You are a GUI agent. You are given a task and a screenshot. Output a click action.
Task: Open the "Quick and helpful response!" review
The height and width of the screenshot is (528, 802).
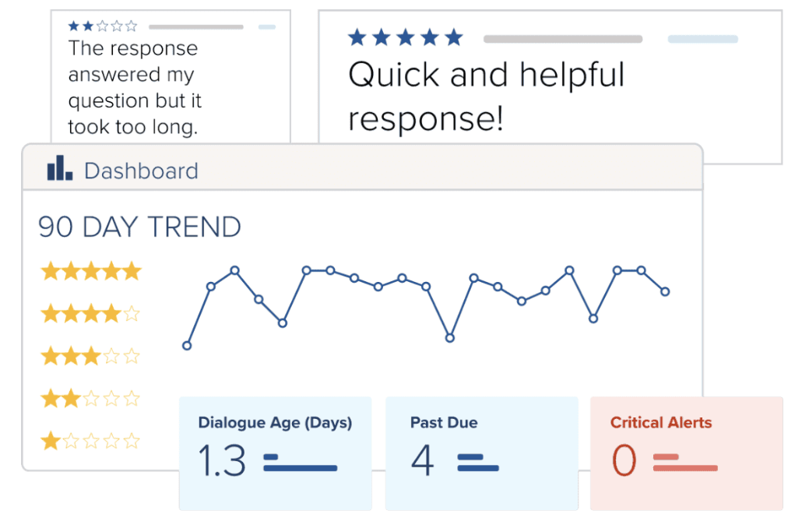[486, 97]
